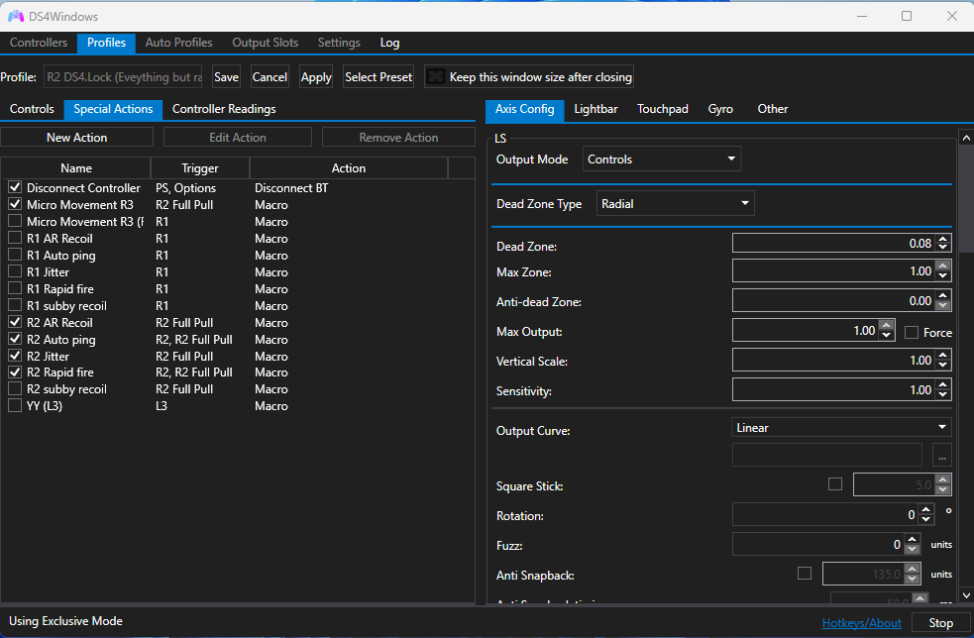Turn on the Anti Snapback checkbox
The height and width of the screenshot is (638, 974).
click(805, 573)
